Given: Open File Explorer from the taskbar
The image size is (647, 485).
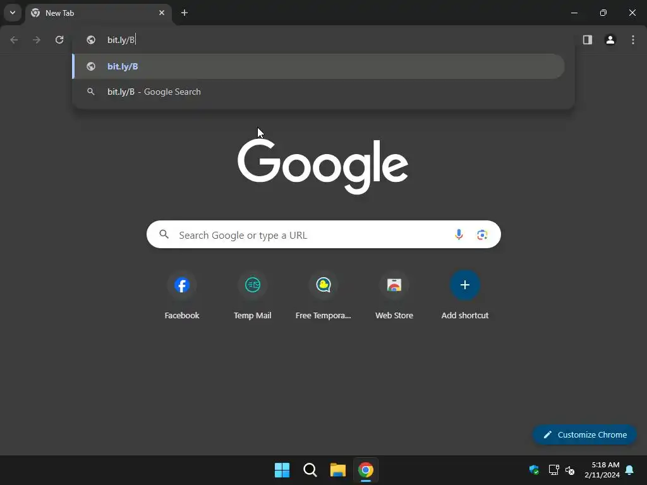Looking at the screenshot, I should 338,470.
